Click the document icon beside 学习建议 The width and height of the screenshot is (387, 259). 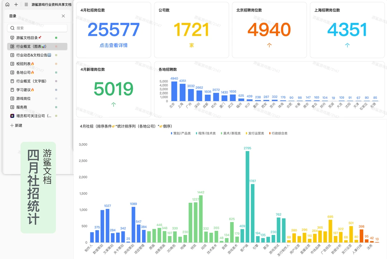12,90
